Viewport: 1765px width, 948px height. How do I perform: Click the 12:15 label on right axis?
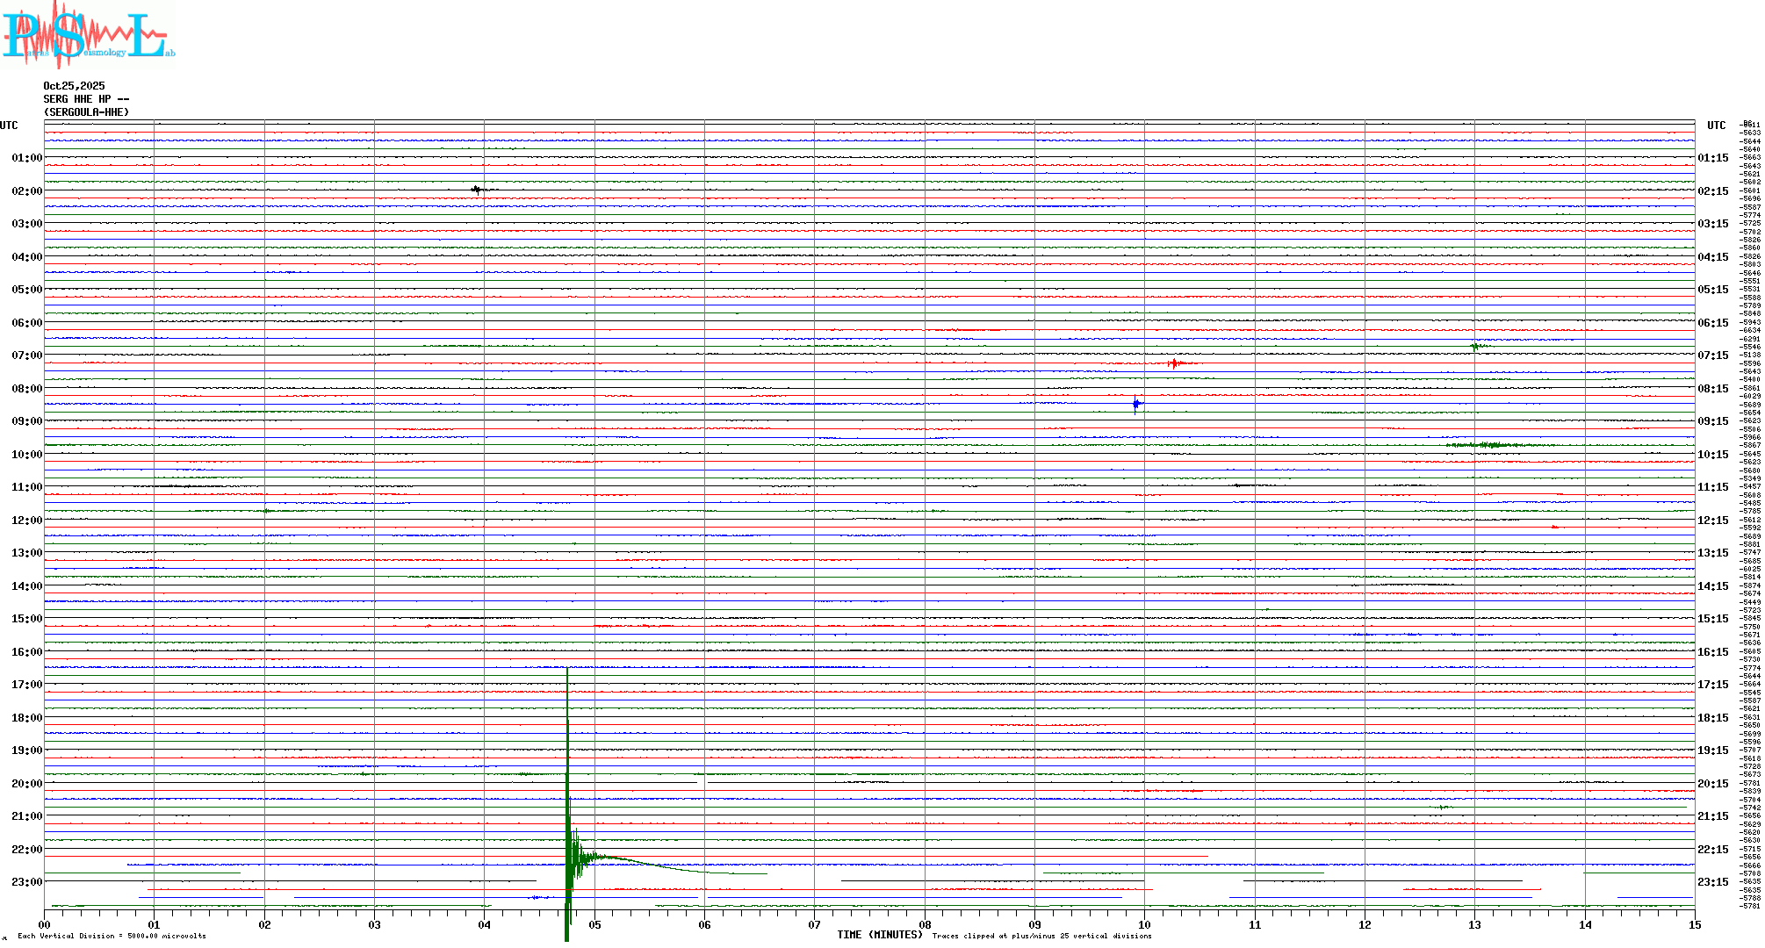[x=1712, y=521]
